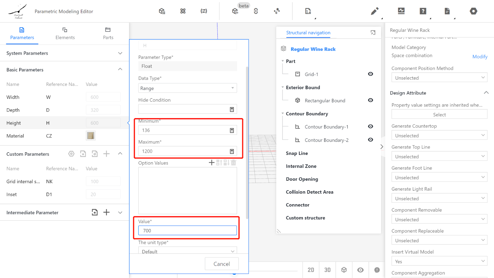Add an Intermediate Parameter with plus icon
Screen dimensions: 494x278
click(x=107, y=212)
